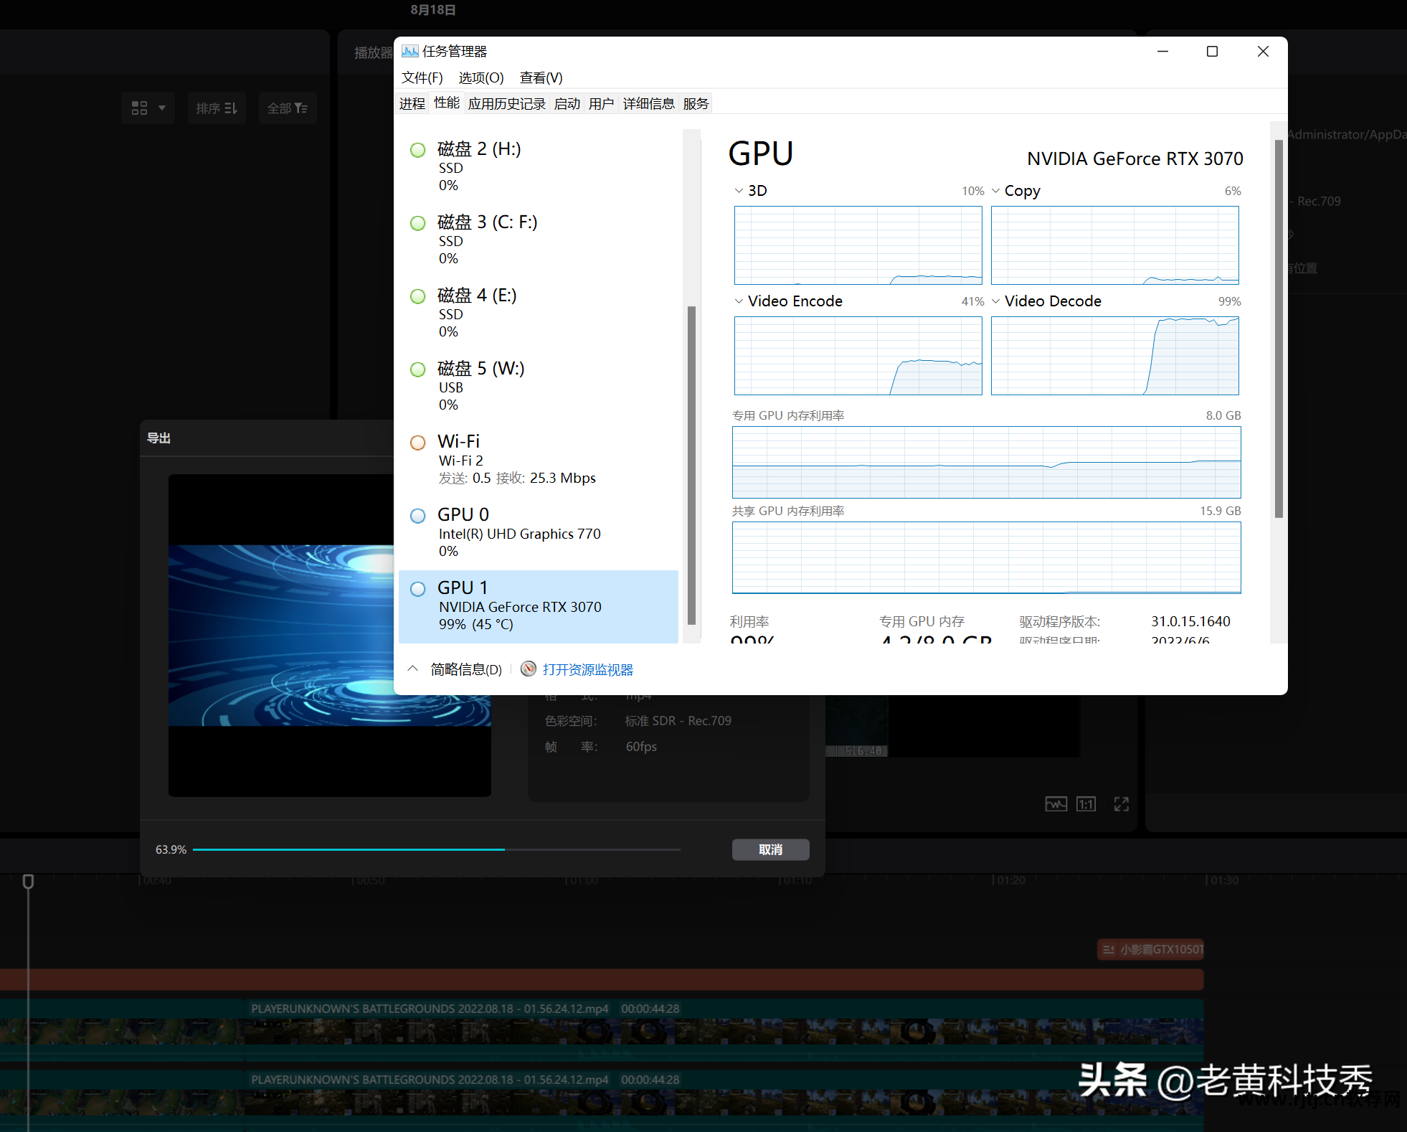Select the Wi-Fi status circle
The height and width of the screenshot is (1132, 1407).
[x=418, y=443]
